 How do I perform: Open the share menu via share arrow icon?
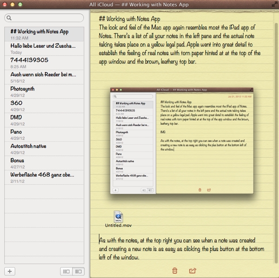[193, 271]
